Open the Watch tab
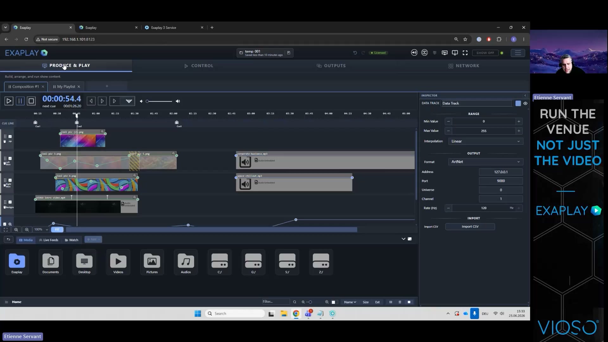608x342 pixels. point(72,240)
